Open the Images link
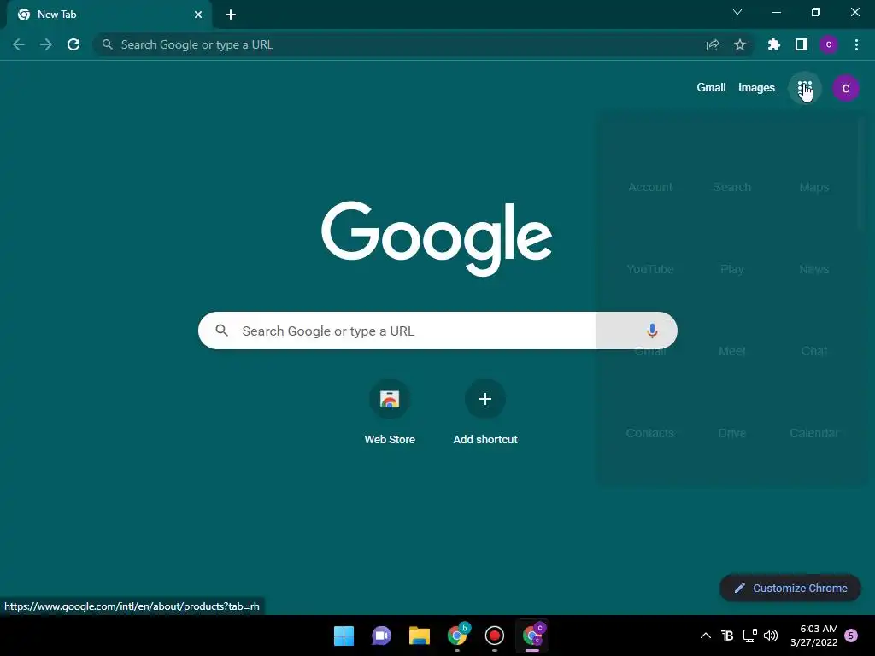 click(x=756, y=88)
